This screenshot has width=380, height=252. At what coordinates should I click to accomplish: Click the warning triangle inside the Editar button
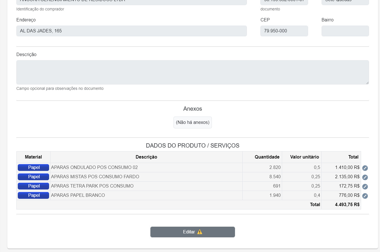tap(200, 232)
